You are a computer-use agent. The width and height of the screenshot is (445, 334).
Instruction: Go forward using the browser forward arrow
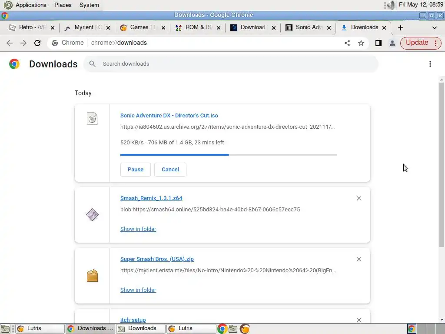pyautogui.click(x=23, y=43)
